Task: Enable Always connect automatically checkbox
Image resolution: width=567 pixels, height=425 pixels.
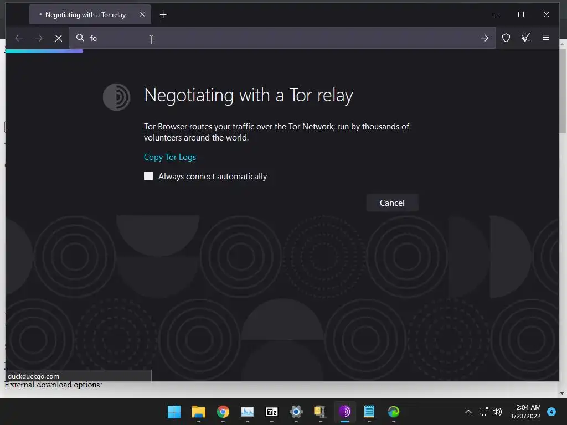Action: click(148, 176)
